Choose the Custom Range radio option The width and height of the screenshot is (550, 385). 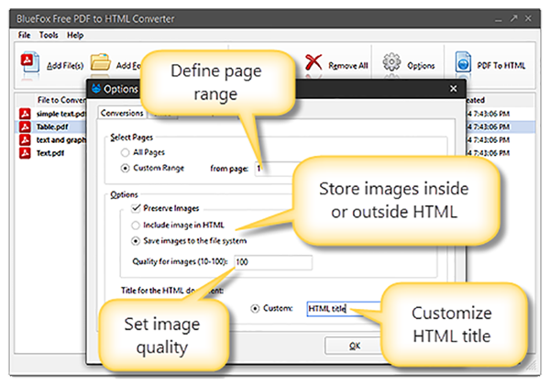(126, 169)
